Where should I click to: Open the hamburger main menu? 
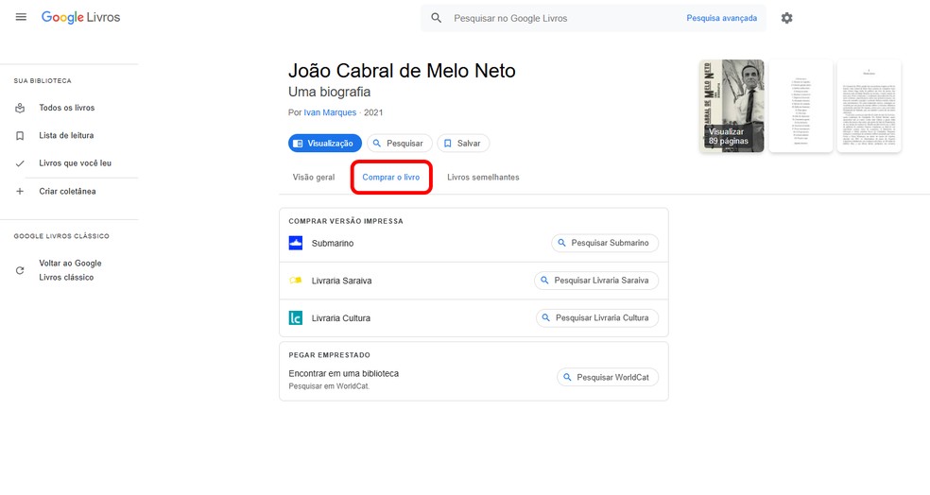[x=21, y=17]
